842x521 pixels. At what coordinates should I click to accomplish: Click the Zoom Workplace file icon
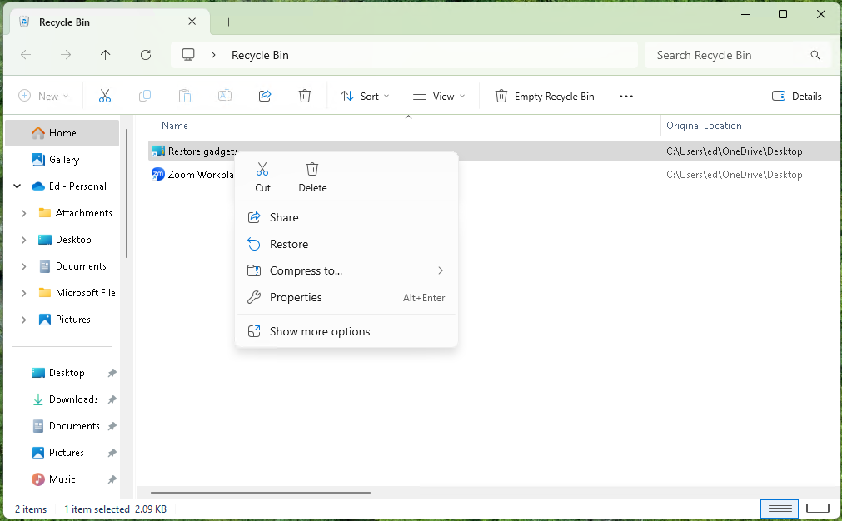[158, 174]
